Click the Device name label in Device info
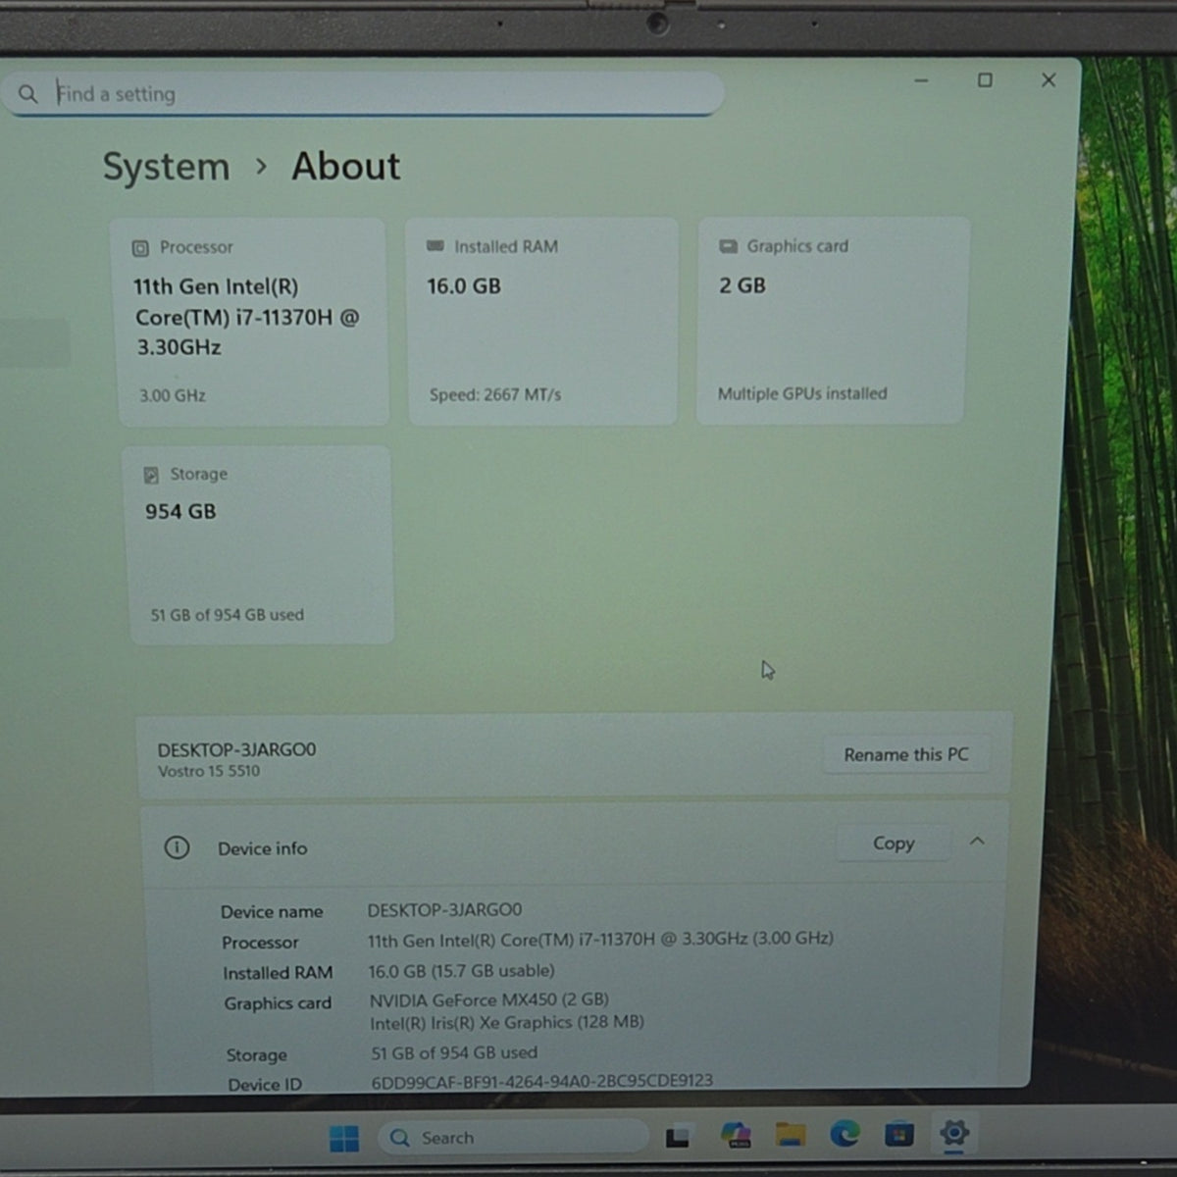Screen dimensions: 1177x1177 tap(272, 912)
